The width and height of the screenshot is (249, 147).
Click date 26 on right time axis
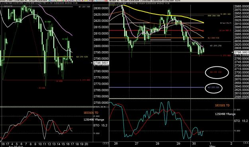[x=116, y=143]
